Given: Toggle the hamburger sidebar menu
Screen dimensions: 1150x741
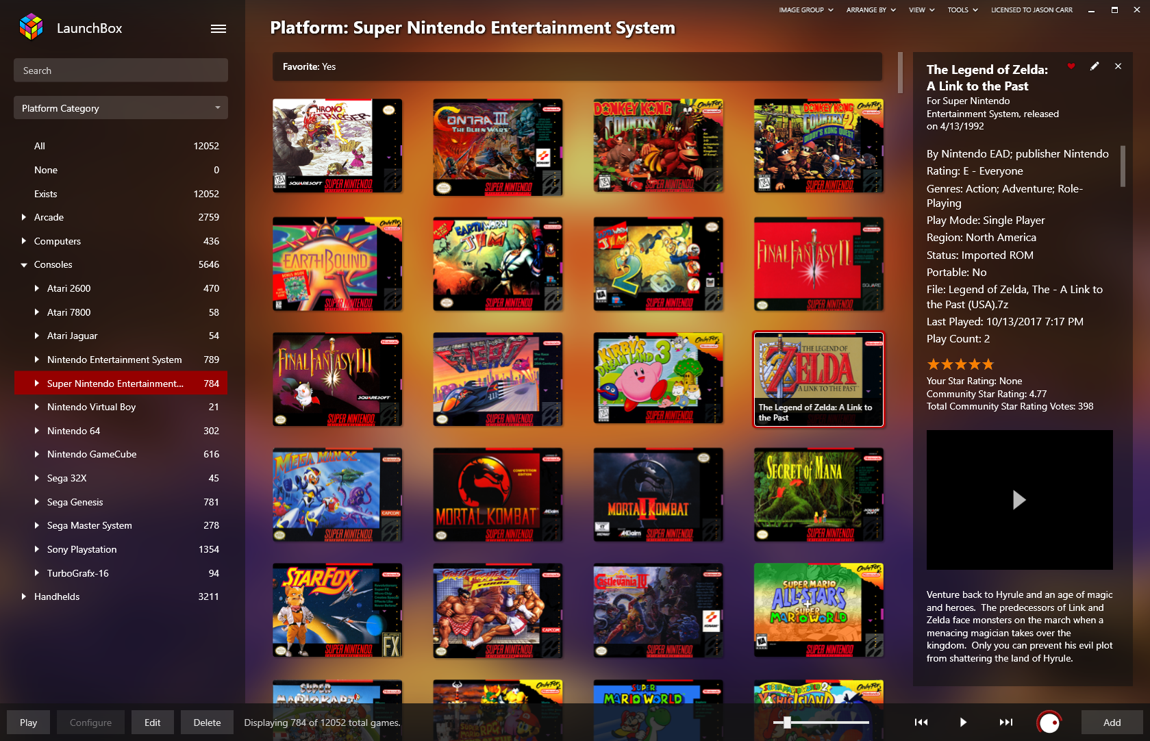Looking at the screenshot, I should [218, 29].
